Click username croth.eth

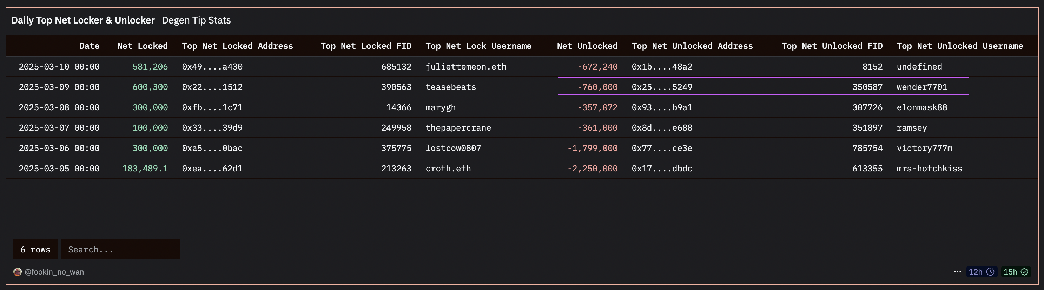448,168
